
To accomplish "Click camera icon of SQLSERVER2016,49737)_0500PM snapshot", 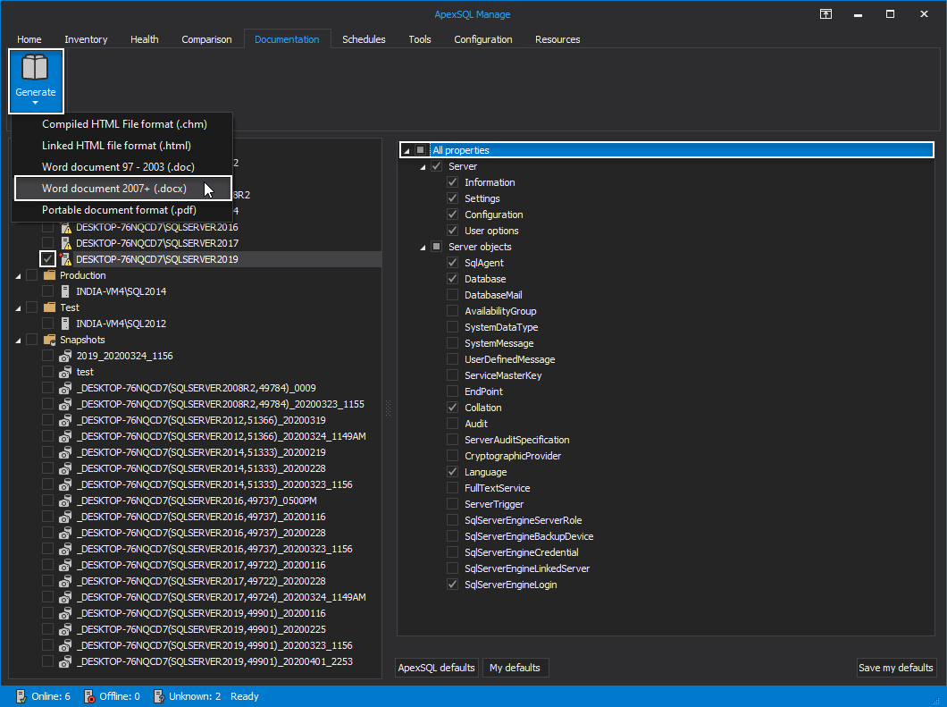I will tap(65, 501).
